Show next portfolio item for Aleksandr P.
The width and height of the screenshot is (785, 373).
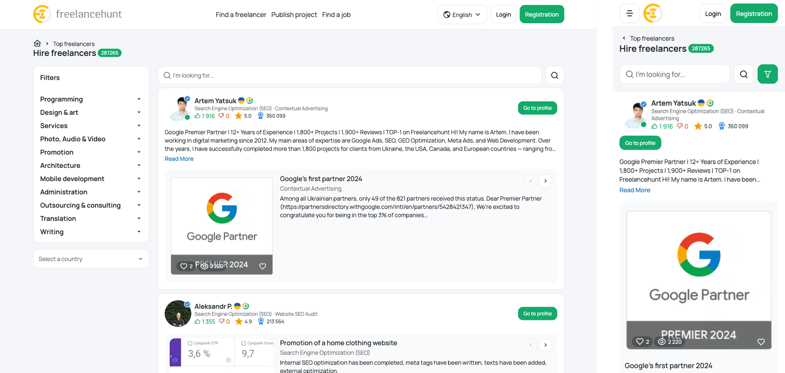point(545,345)
